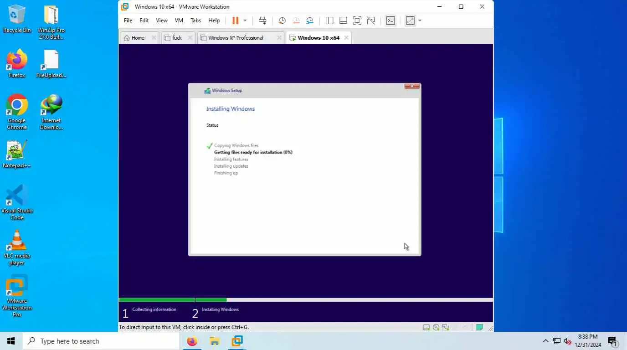Open the clock showing 8:38 PM
The image size is (627, 350).
588,341
